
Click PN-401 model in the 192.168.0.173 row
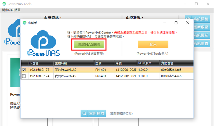[x=101, y=70]
